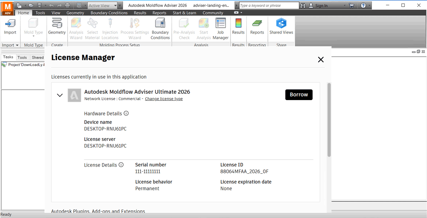Click the Redo arrow icon

tap(59, 5)
